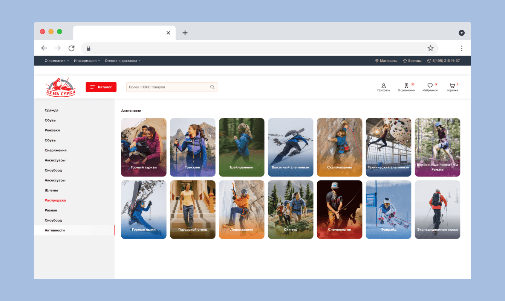Viewport: 505px width, 301px height.
Task: Open the Технический альпинизм card
Action: coord(389,147)
